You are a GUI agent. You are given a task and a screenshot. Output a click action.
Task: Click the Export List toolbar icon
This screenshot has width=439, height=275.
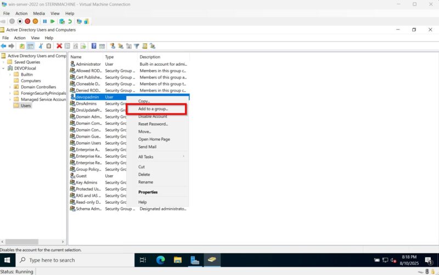[x=83, y=46]
